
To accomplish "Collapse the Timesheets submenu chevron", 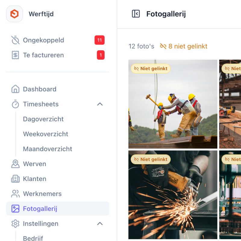I will (100, 104).
